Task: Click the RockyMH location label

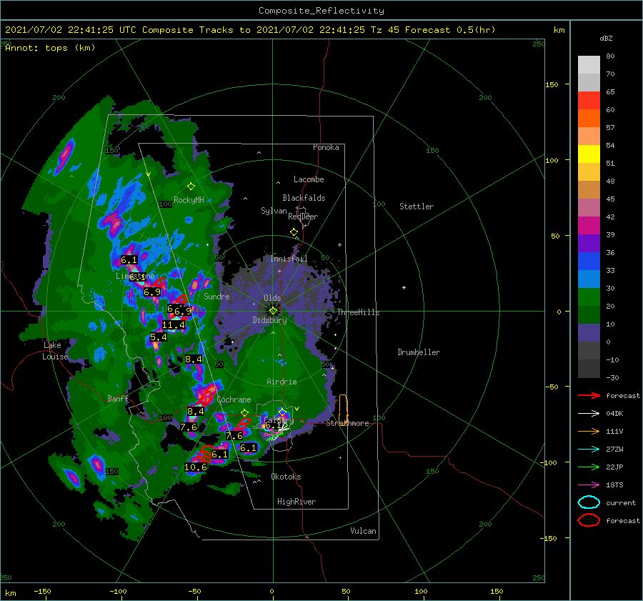Action: 189,200
